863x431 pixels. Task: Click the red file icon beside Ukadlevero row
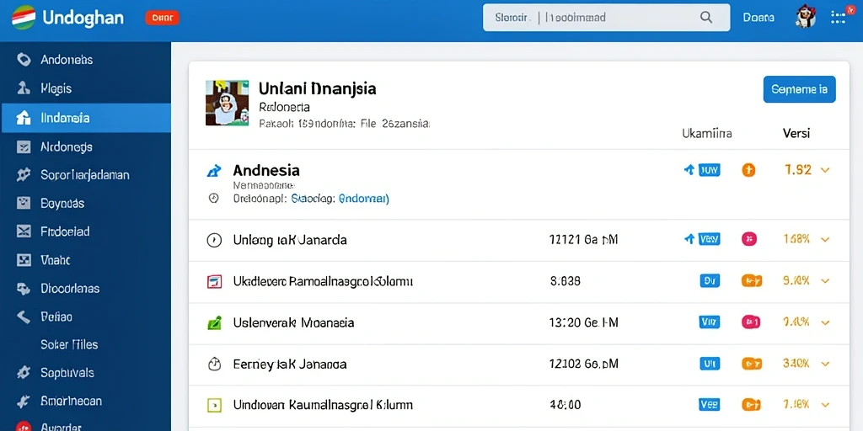[214, 281]
